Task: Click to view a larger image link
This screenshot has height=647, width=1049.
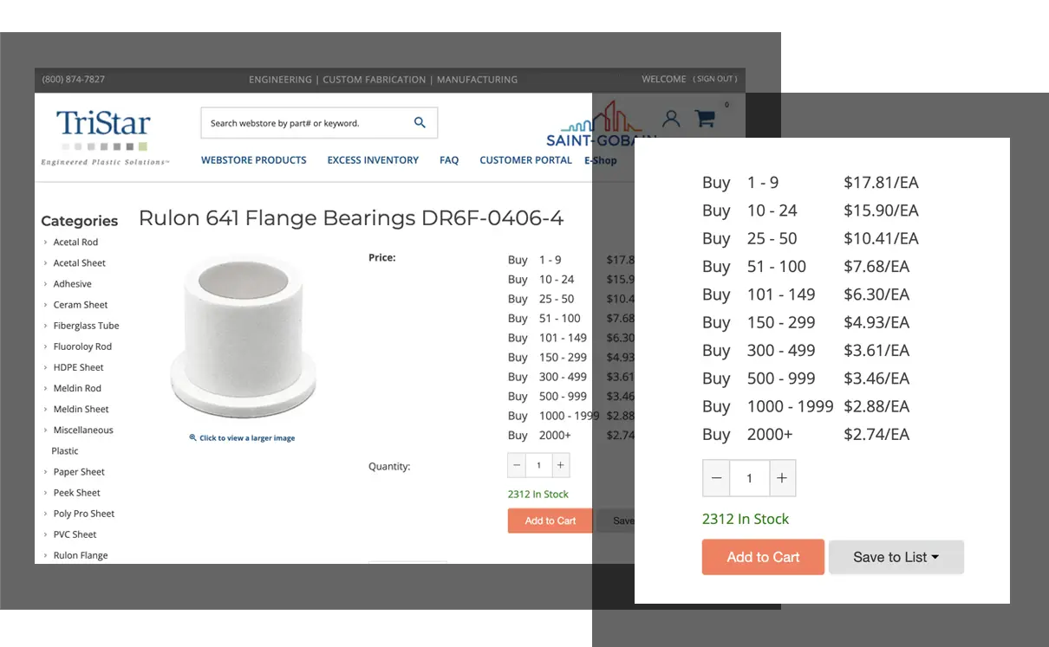Action: coord(247,438)
